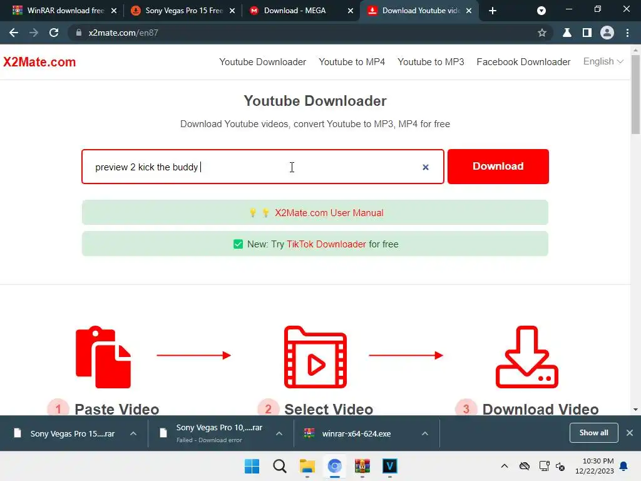The width and height of the screenshot is (641, 481).
Task: Open the Youtube to MP4 nav link
Action: pos(352,62)
